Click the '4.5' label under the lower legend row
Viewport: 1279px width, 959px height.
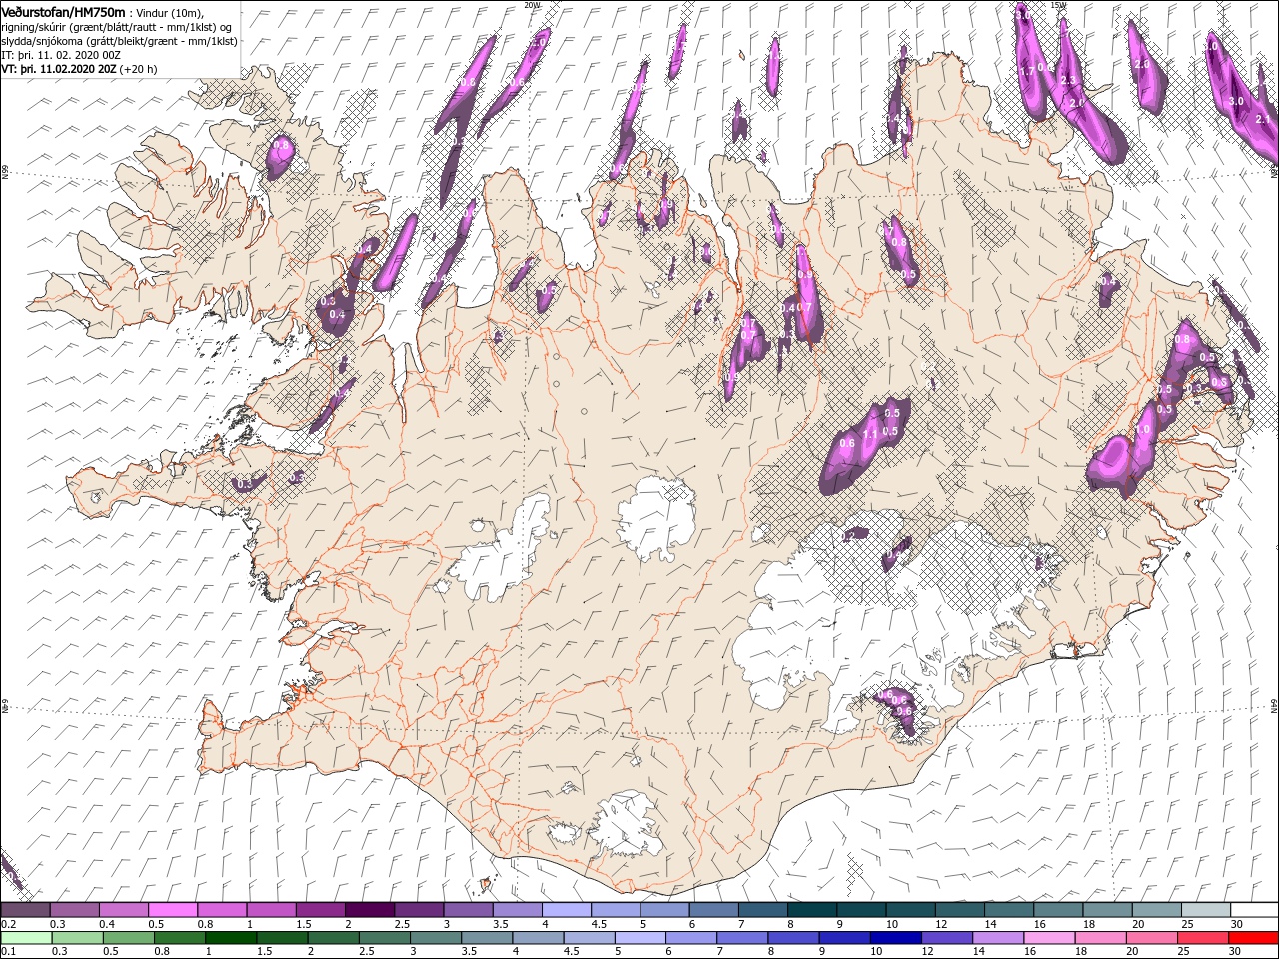(571, 952)
